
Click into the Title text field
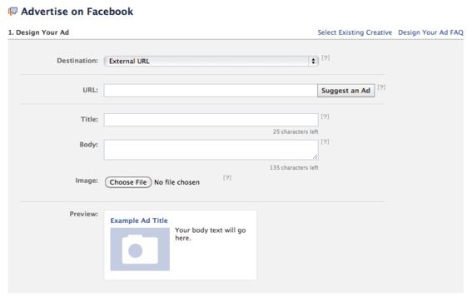[211, 120]
